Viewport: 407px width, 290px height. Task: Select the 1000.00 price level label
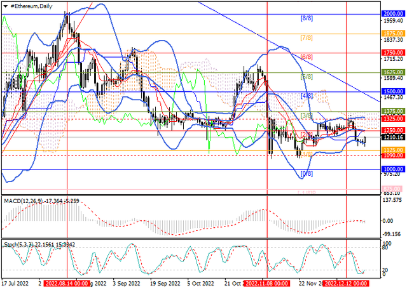point(392,169)
